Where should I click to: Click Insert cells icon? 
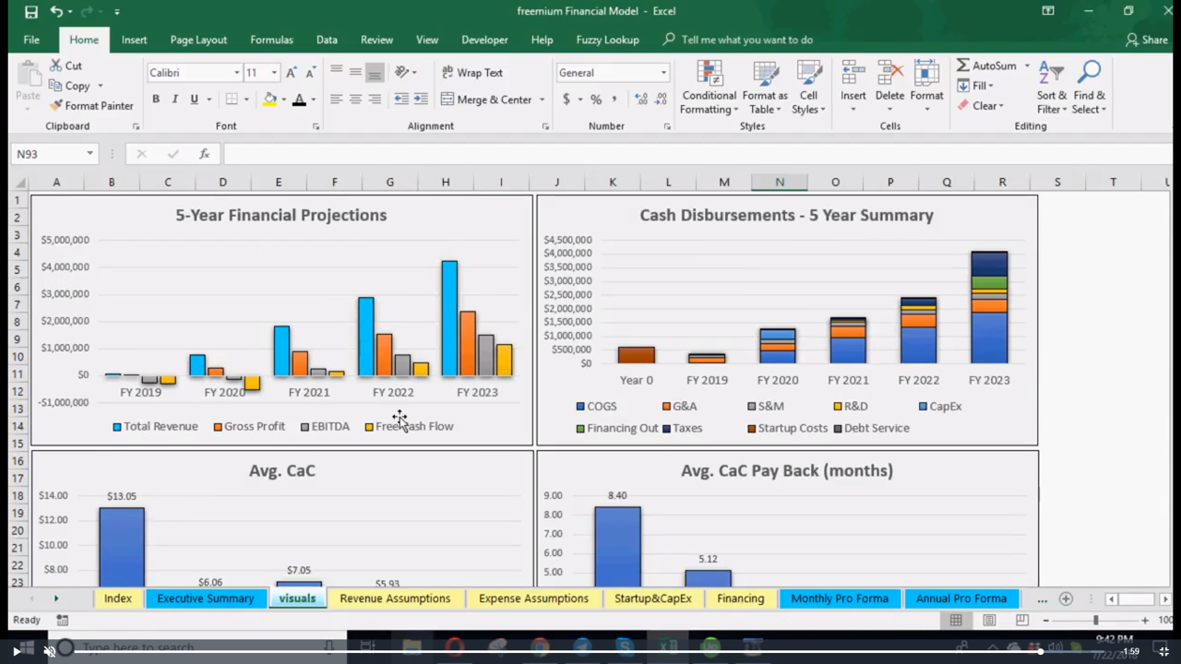click(x=853, y=74)
